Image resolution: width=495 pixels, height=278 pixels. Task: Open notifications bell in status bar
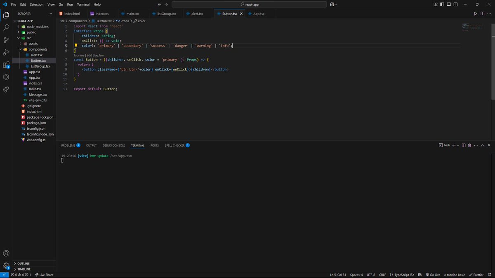[489, 275]
